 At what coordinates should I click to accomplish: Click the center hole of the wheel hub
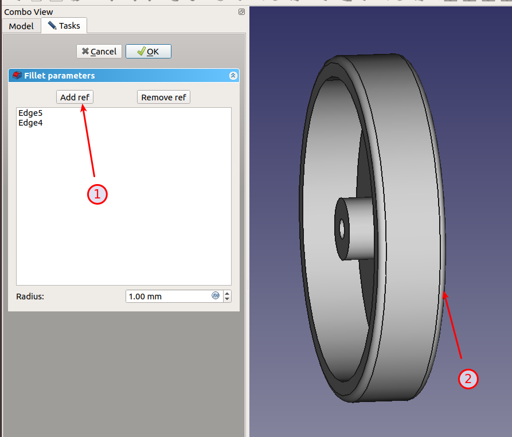[342, 229]
